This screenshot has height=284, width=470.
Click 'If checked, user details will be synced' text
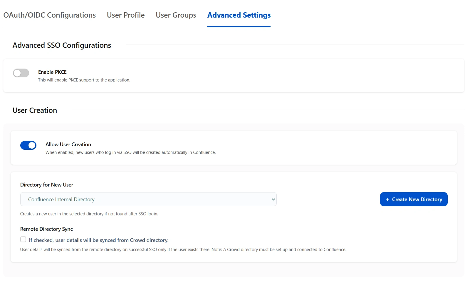[99, 240]
